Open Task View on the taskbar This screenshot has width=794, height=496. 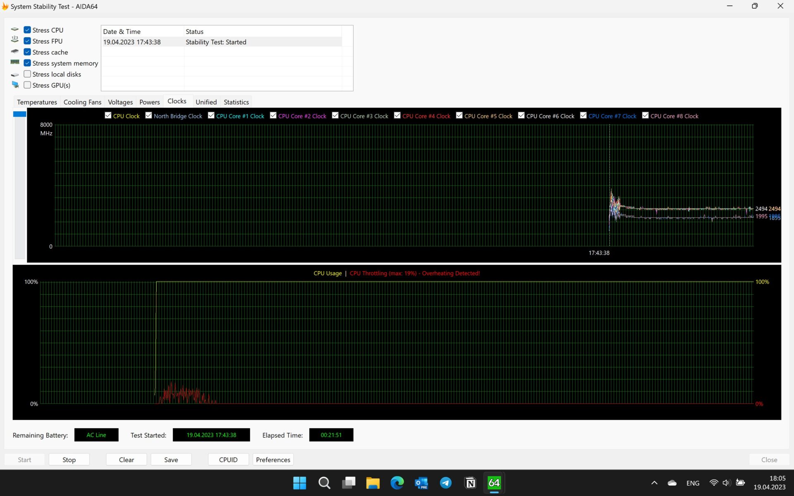click(349, 483)
